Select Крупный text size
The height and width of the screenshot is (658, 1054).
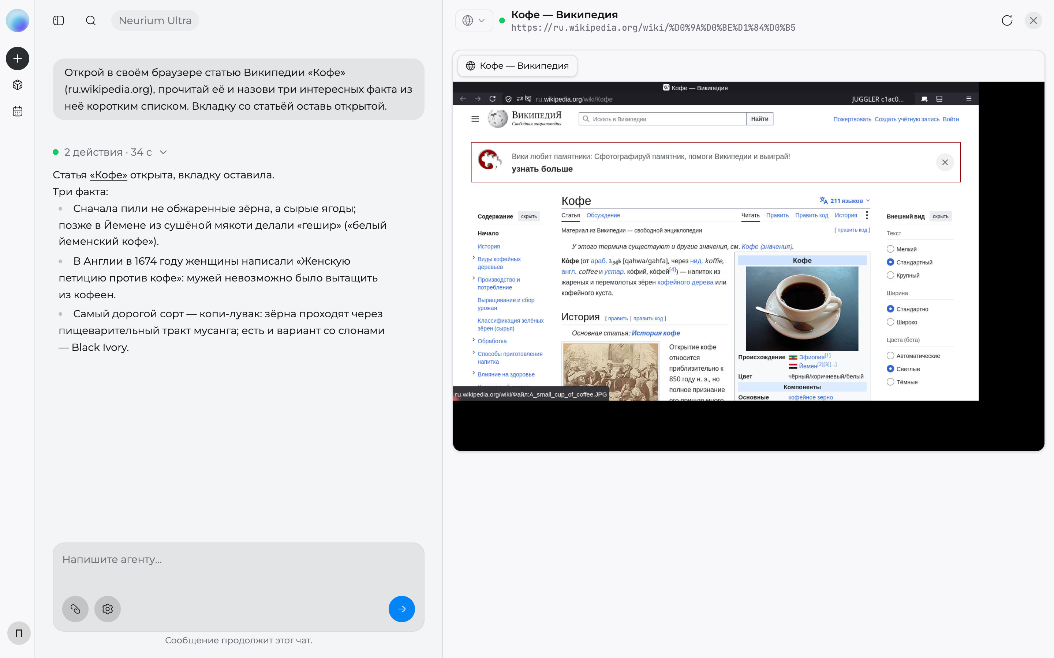890,275
